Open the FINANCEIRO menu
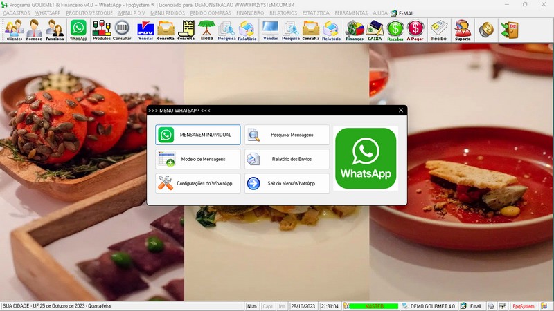 pos(250,13)
